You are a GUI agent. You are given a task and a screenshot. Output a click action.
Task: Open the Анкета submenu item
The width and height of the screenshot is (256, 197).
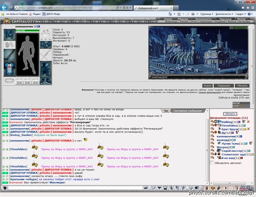coord(232,21)
